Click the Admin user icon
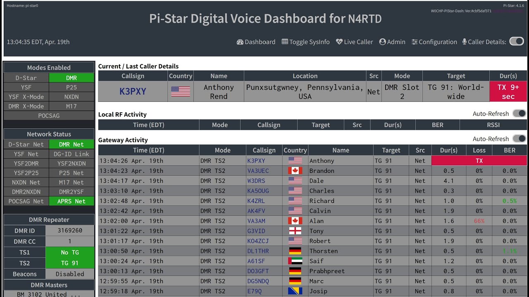Viewport: 529px width, 297px height. click(382, 42)
